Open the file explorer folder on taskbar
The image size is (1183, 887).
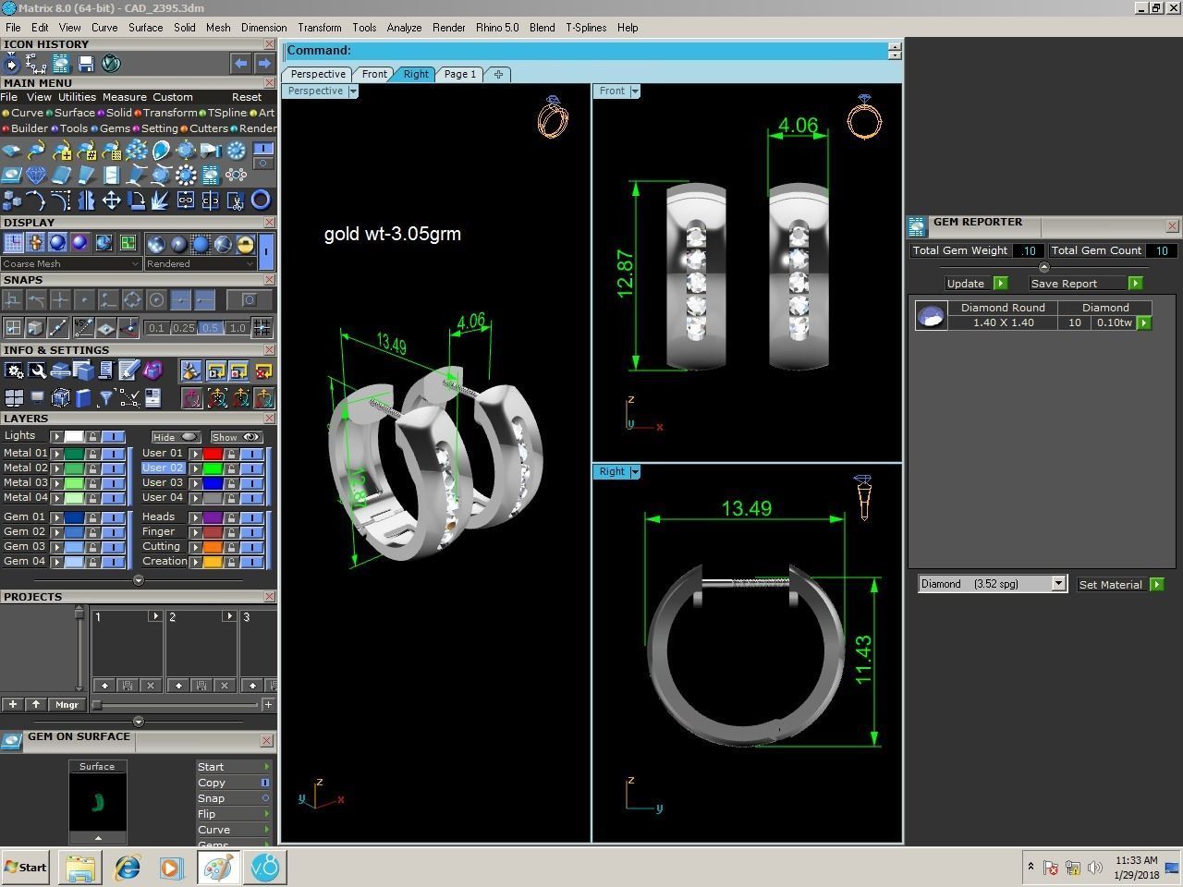coord(80,868)
